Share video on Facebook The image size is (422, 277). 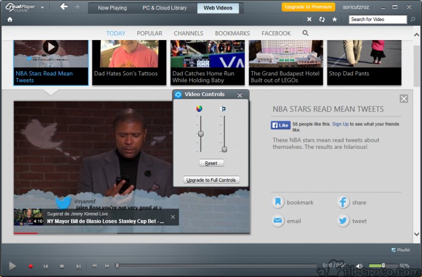pos(351,202)
